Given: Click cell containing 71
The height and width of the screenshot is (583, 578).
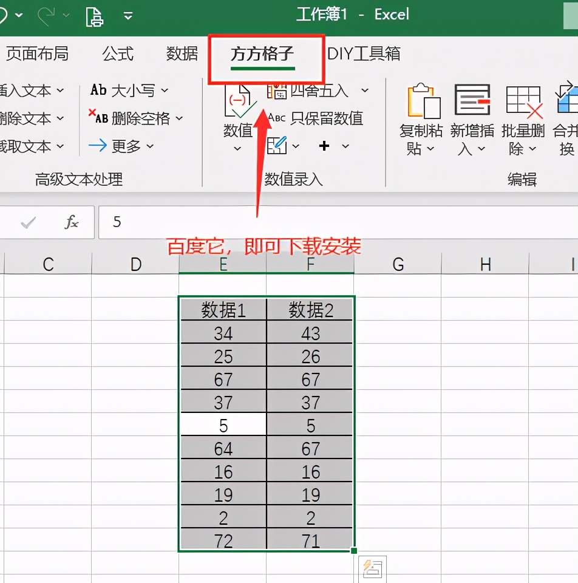Looking at the screenshot, I should [310, 540].
